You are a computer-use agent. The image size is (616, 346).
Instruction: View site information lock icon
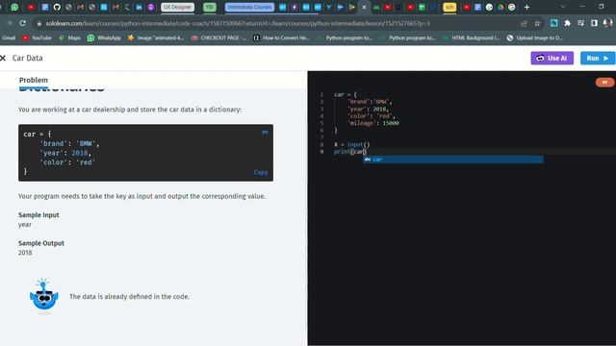tap(38, 23)
